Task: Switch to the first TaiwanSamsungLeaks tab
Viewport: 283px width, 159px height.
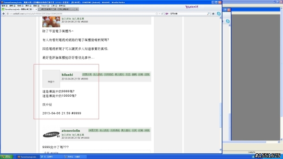Action: (x=19, y=9)
